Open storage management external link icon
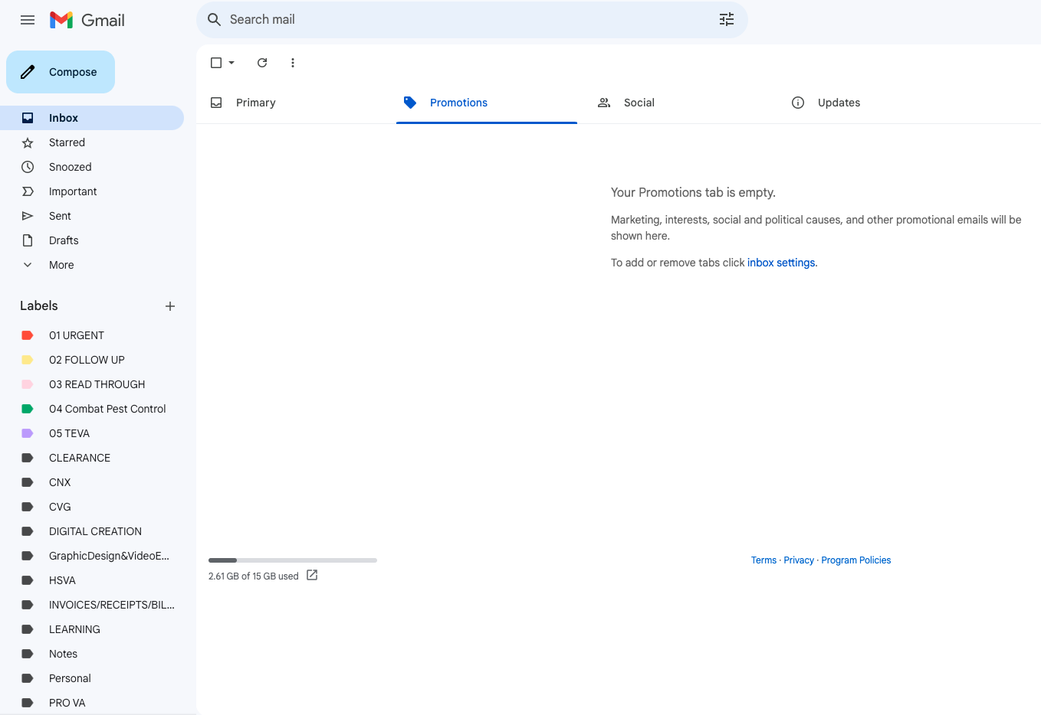Viewport: 1041px width, 715px height. point(312,576)
